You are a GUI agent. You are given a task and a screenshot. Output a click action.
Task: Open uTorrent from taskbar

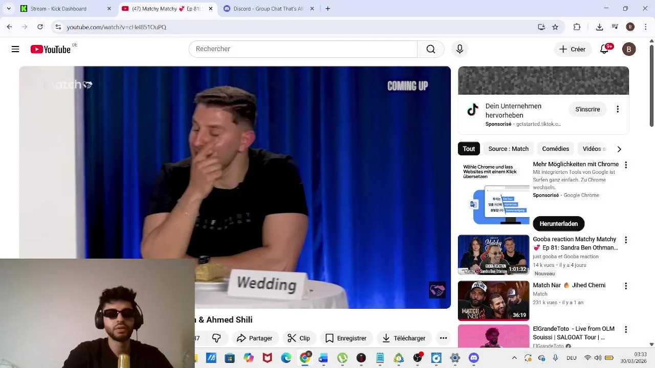tap(342, 358)
